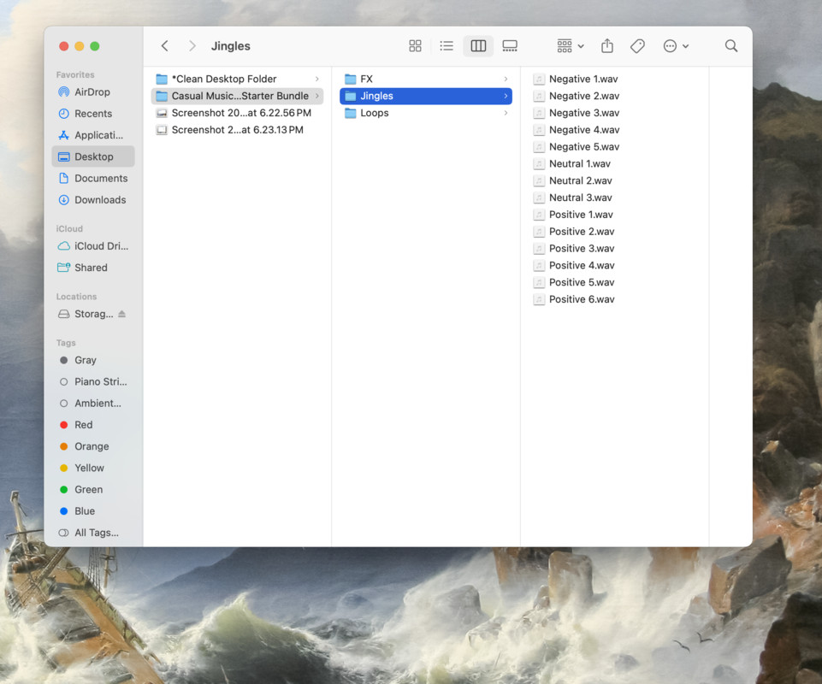The height and width of the screenshot is (684, 822).
Task: Open AirDrop in sidebar
Action: pos(93,91)
